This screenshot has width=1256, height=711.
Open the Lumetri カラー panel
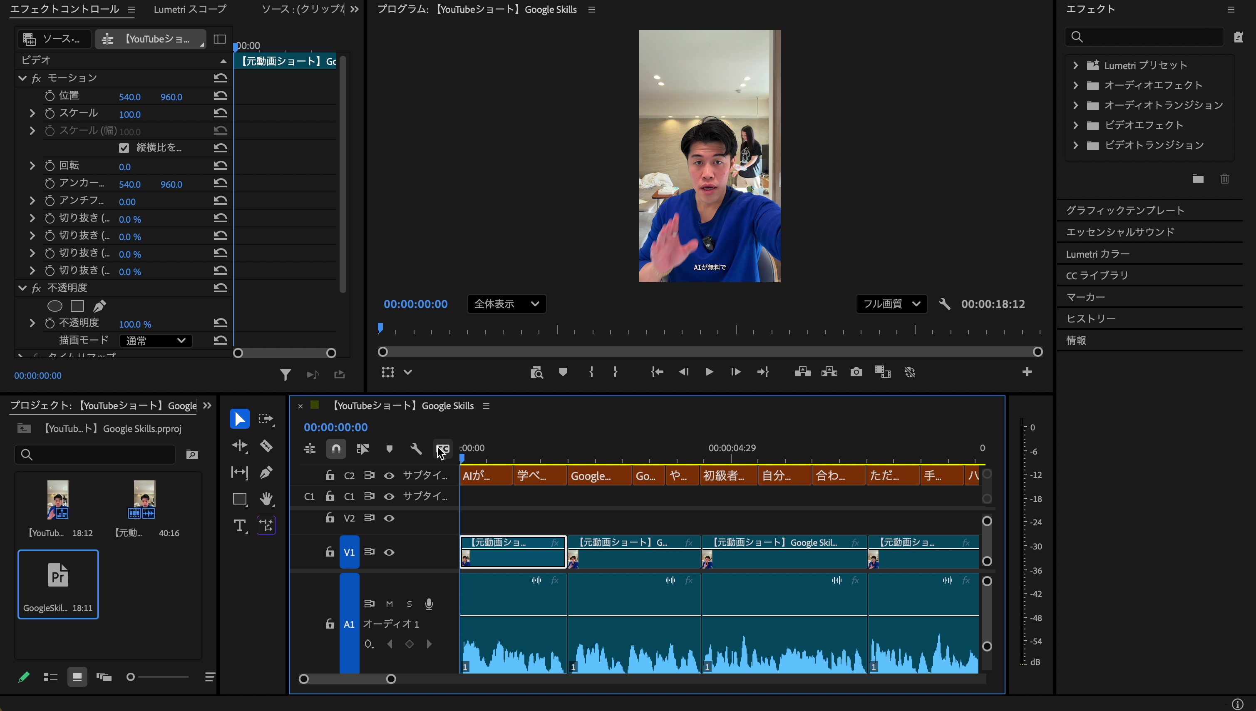(x=1097, y=254)
